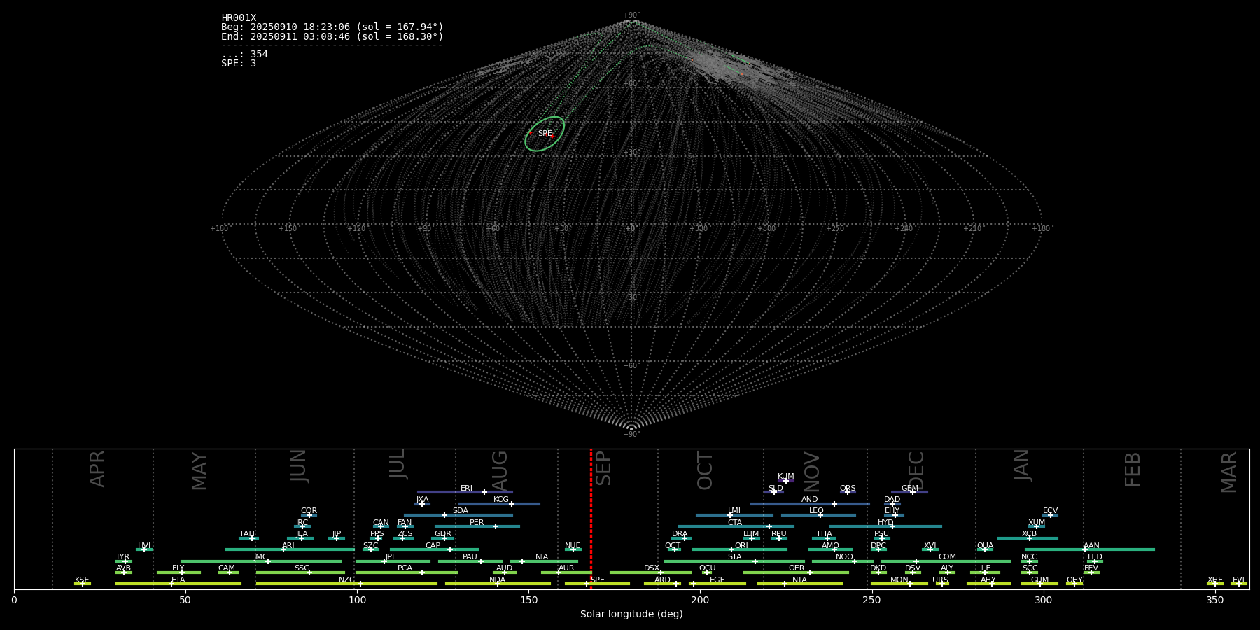The image size is (1260, 630).
Task: Click the XHE shower label
Action: click(1214, 580)
